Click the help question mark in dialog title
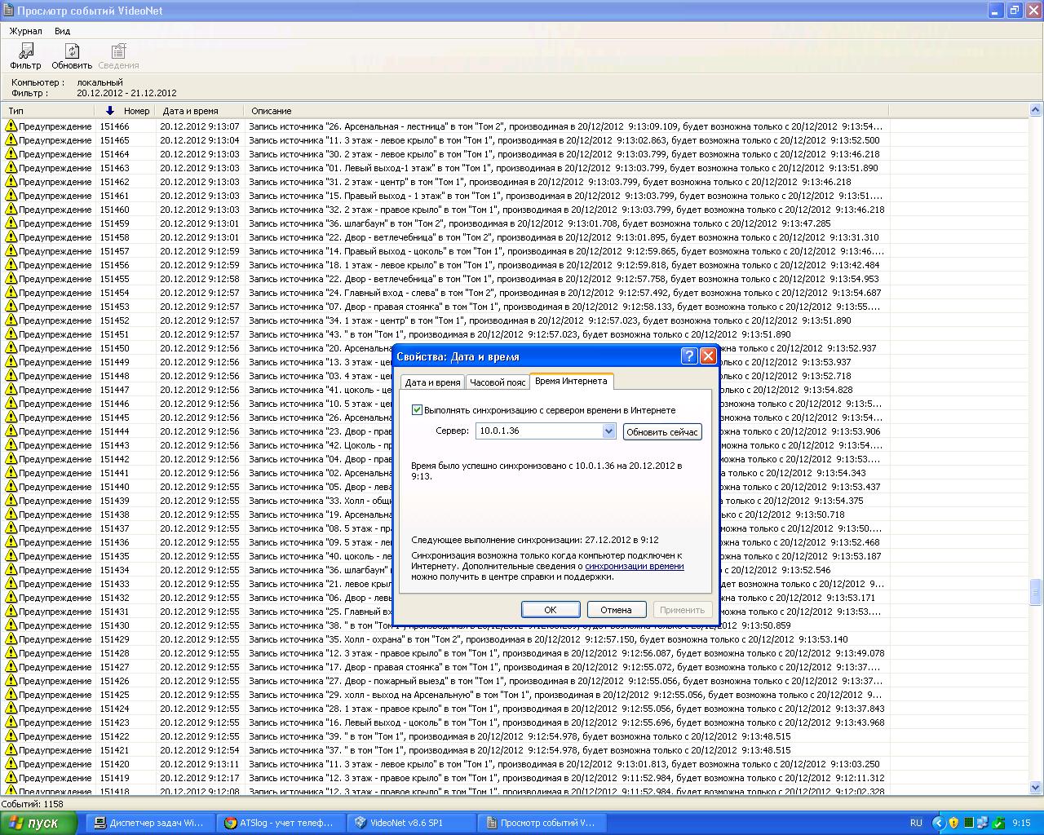This screenshot has height=835, width=1044. (x=688, y=356)
